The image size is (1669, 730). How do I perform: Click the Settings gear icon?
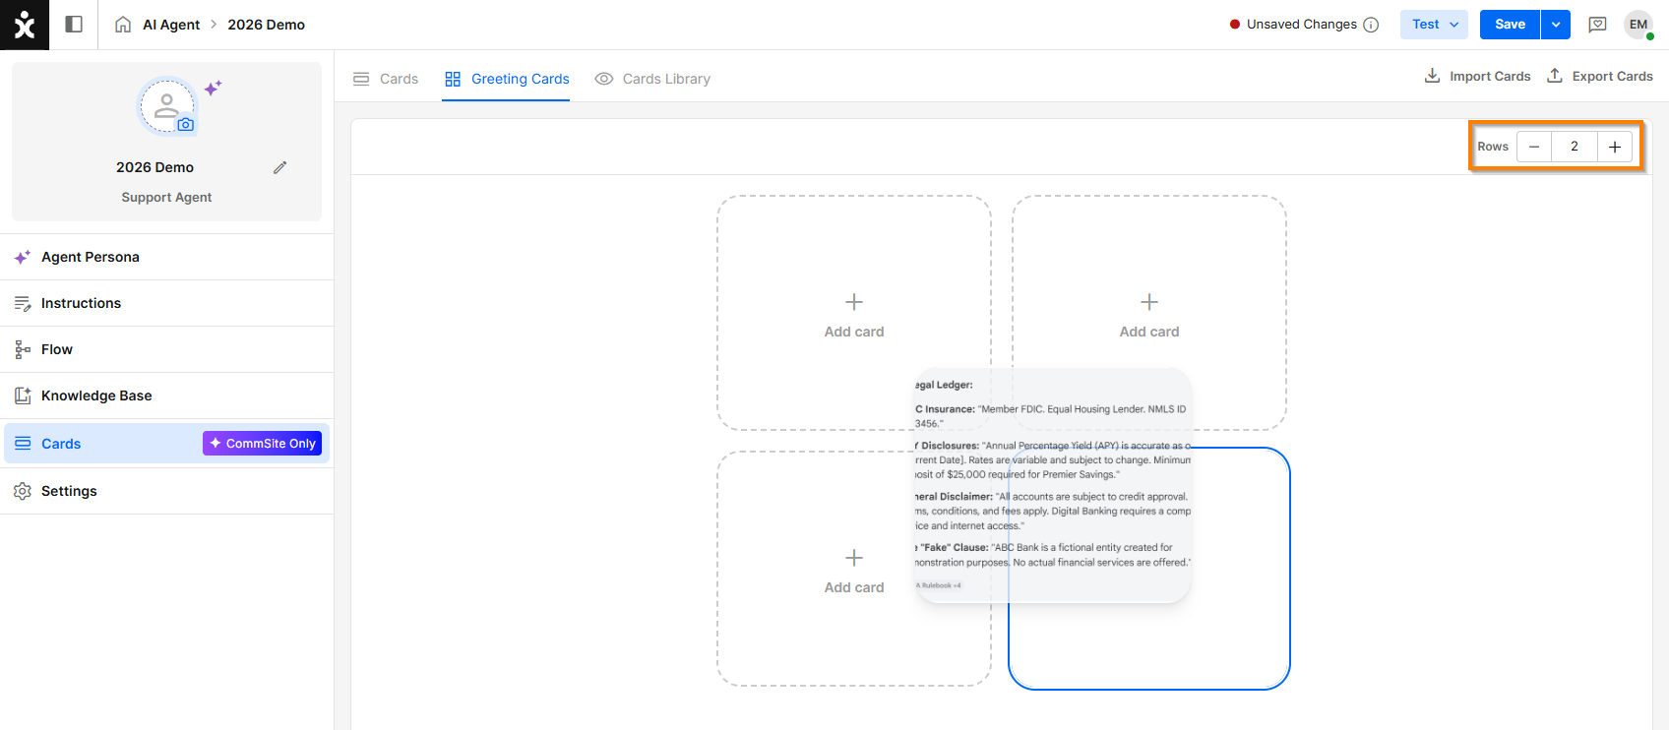coord(23,491)
